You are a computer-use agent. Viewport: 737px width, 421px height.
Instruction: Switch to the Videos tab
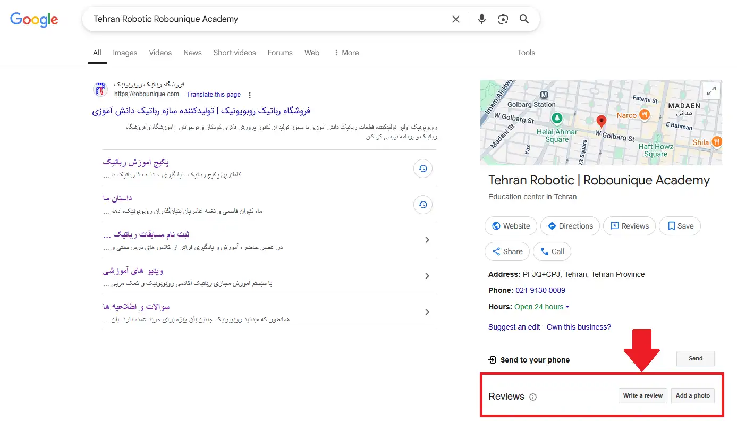(160, 53)
